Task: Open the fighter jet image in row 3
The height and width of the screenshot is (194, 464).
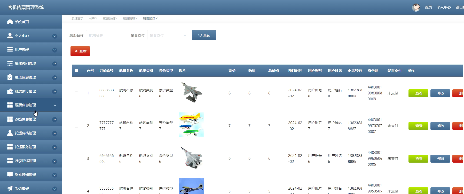Action: tap(191, 157)
